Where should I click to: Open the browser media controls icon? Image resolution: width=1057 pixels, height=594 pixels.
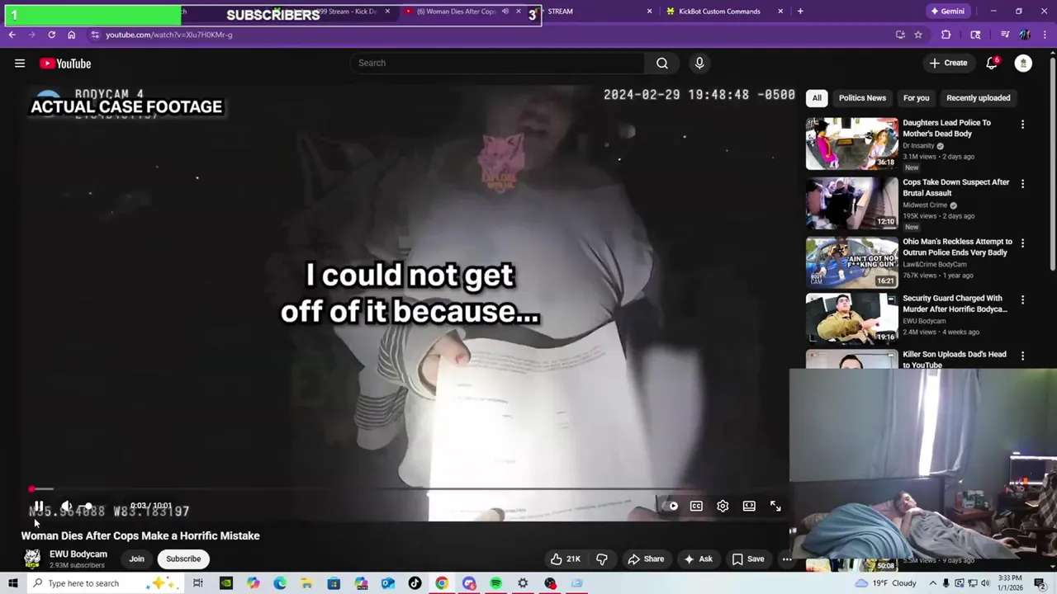(x=1005, y=35)
